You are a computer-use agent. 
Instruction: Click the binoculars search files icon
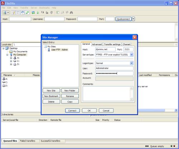click(x=71, y=13)
